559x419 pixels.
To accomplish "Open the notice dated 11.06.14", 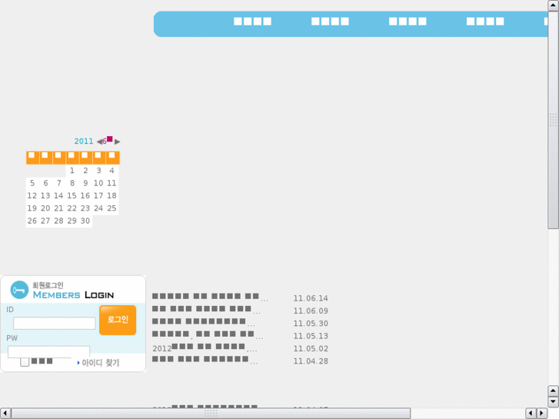I will tap(210, 297).
